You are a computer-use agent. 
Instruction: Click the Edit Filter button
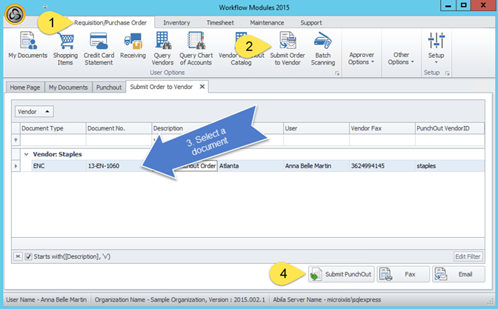coord(468,256)
